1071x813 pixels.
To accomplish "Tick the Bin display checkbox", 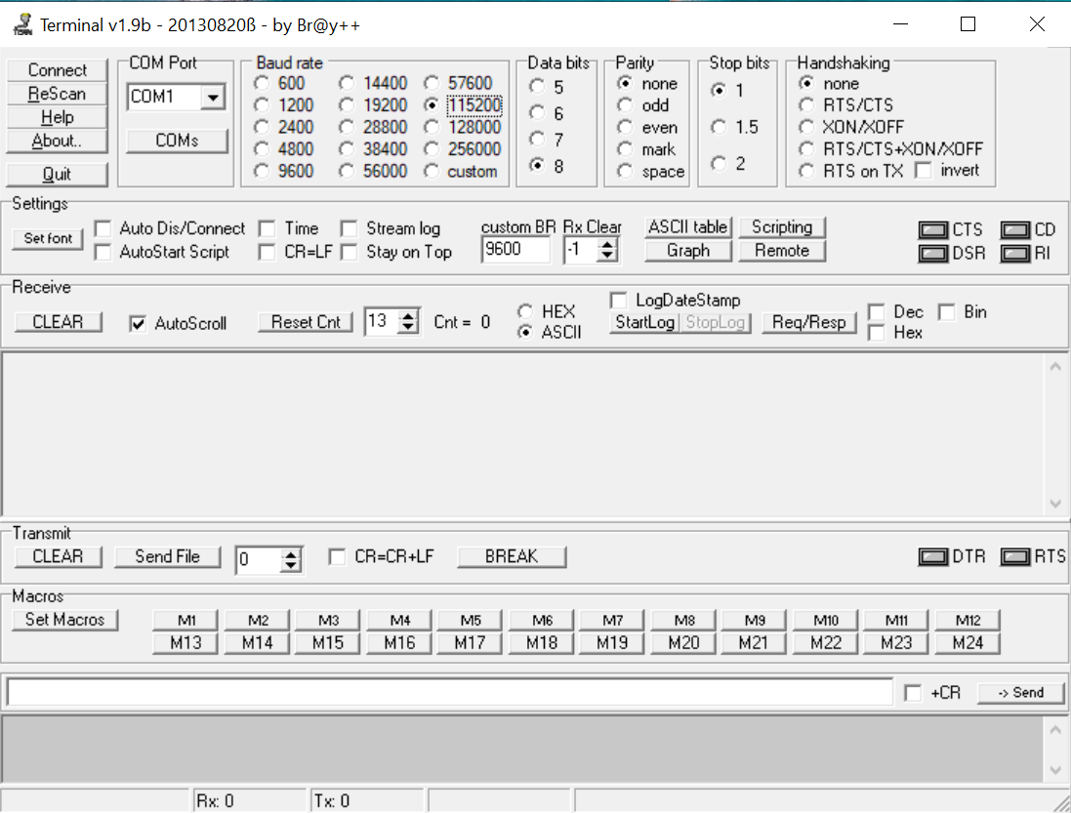I will (947, 312).
